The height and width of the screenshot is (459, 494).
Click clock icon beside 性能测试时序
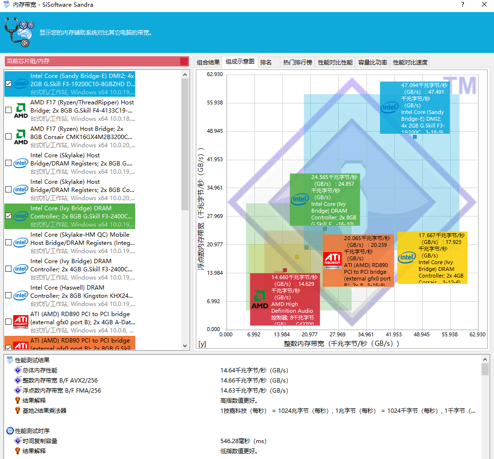pyautogui.click(x=10, y=431)
